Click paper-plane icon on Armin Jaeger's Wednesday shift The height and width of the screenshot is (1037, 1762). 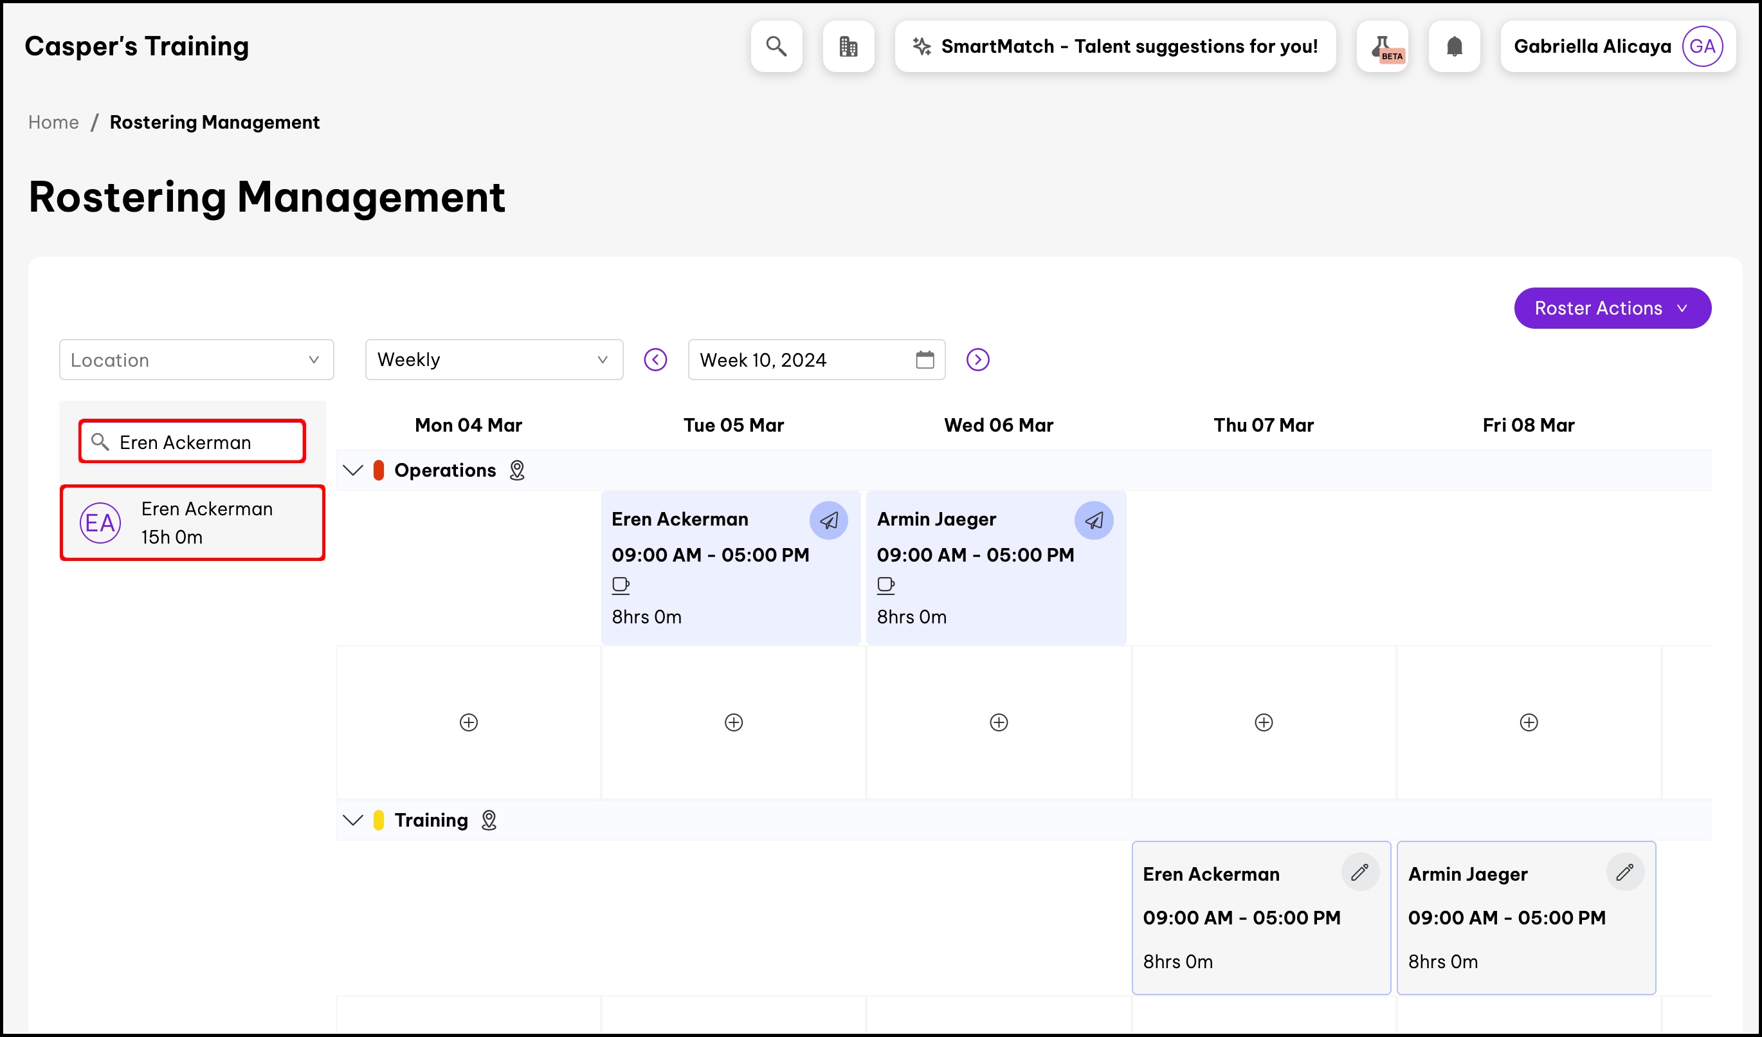(1094, 520)
